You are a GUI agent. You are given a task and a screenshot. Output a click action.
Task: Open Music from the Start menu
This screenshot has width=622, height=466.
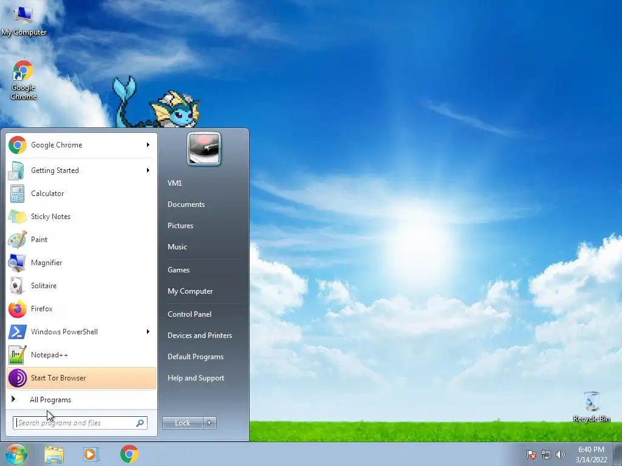pos(177,247)
